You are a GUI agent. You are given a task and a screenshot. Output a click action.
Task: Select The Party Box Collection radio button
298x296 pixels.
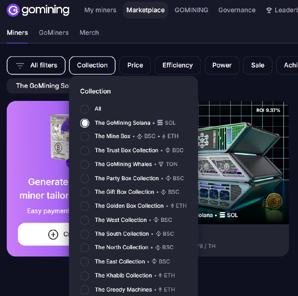[x=85, y=178]
